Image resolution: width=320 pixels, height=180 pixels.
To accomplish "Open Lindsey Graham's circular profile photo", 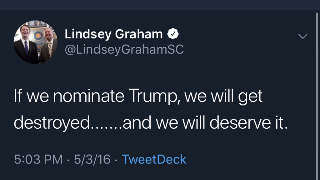I will 36,42.
